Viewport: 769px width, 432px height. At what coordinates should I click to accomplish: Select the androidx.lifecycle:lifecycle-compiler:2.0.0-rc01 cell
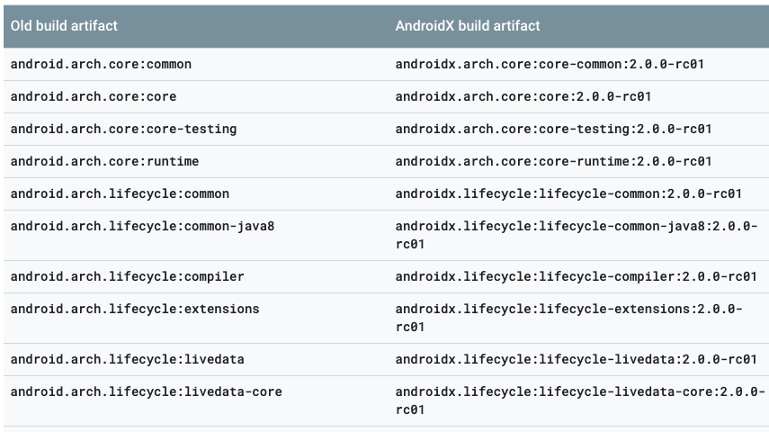tap(577, 277)
